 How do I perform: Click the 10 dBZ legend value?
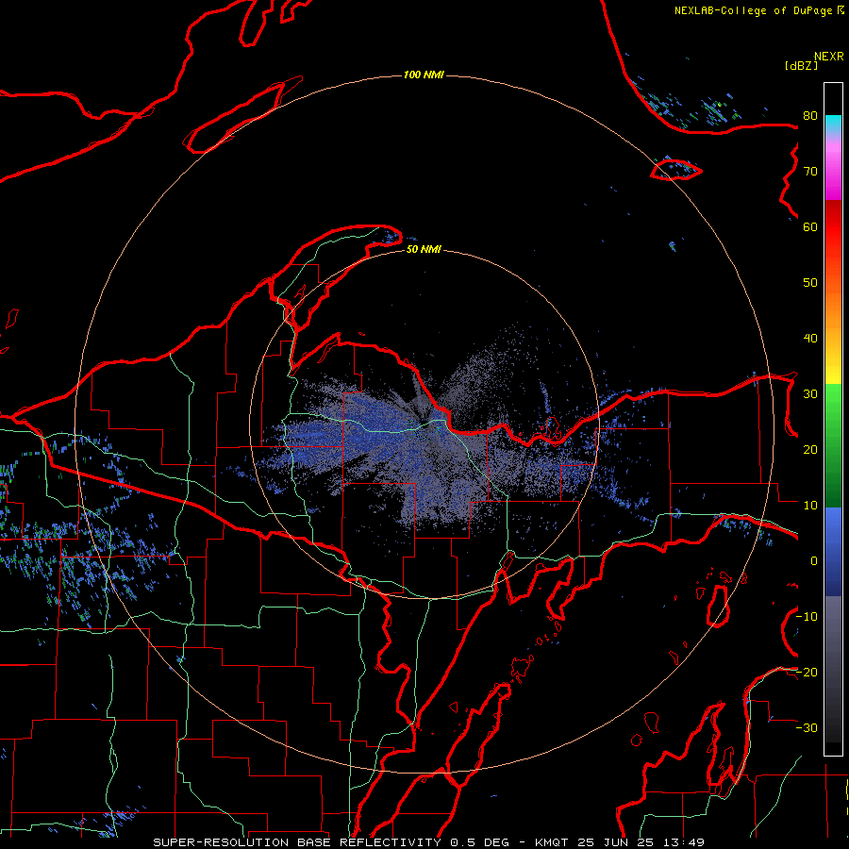tap(810, 506)
